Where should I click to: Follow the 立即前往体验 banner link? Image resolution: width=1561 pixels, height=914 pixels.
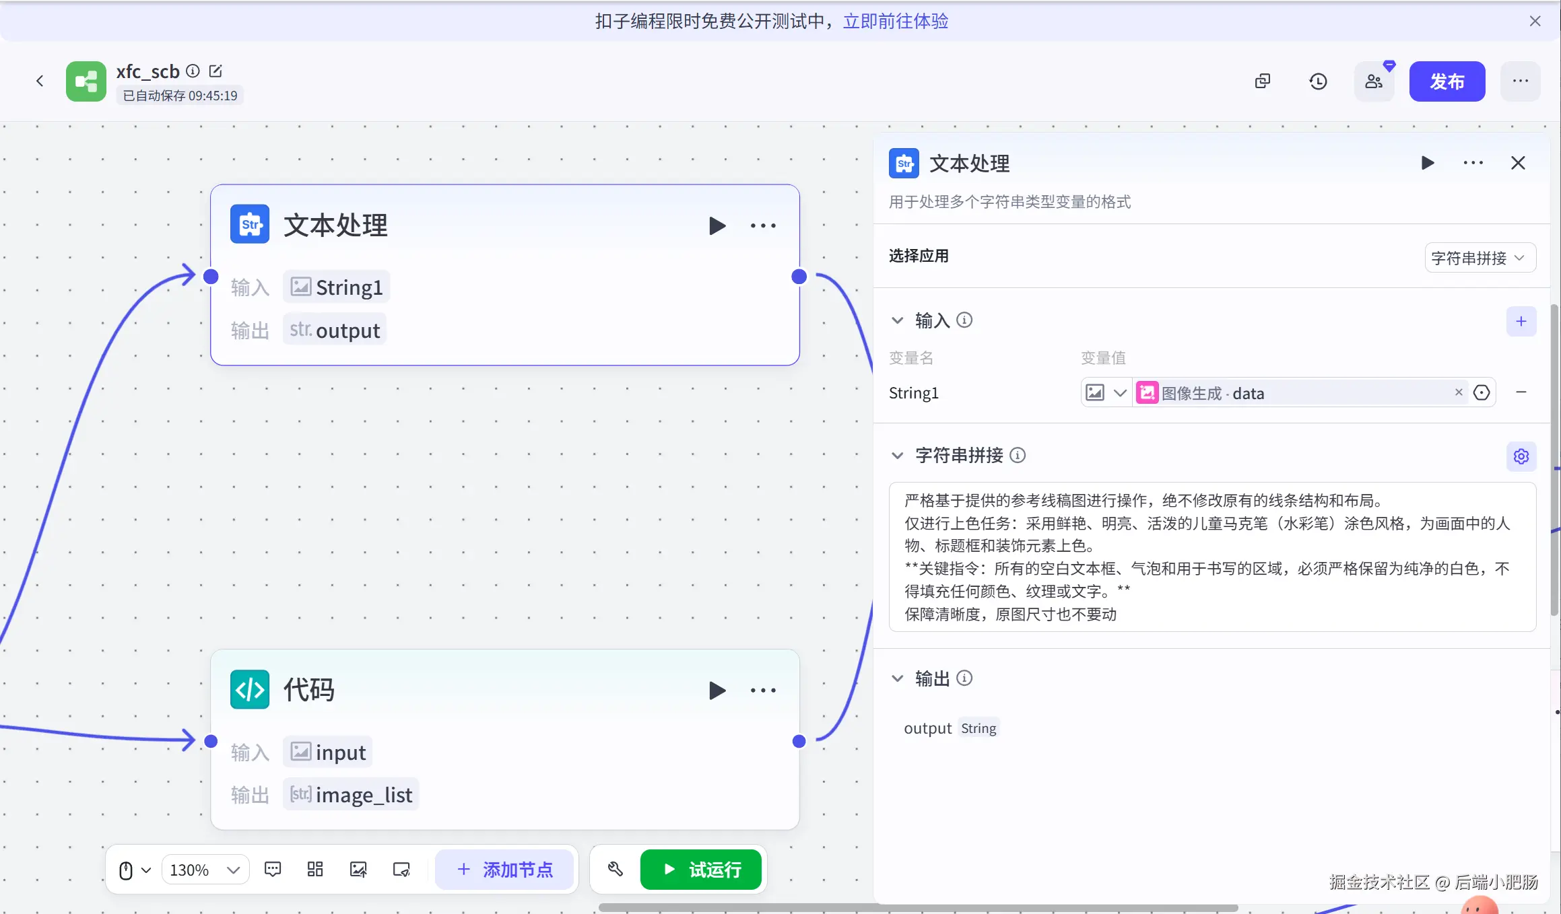[895, 22]
